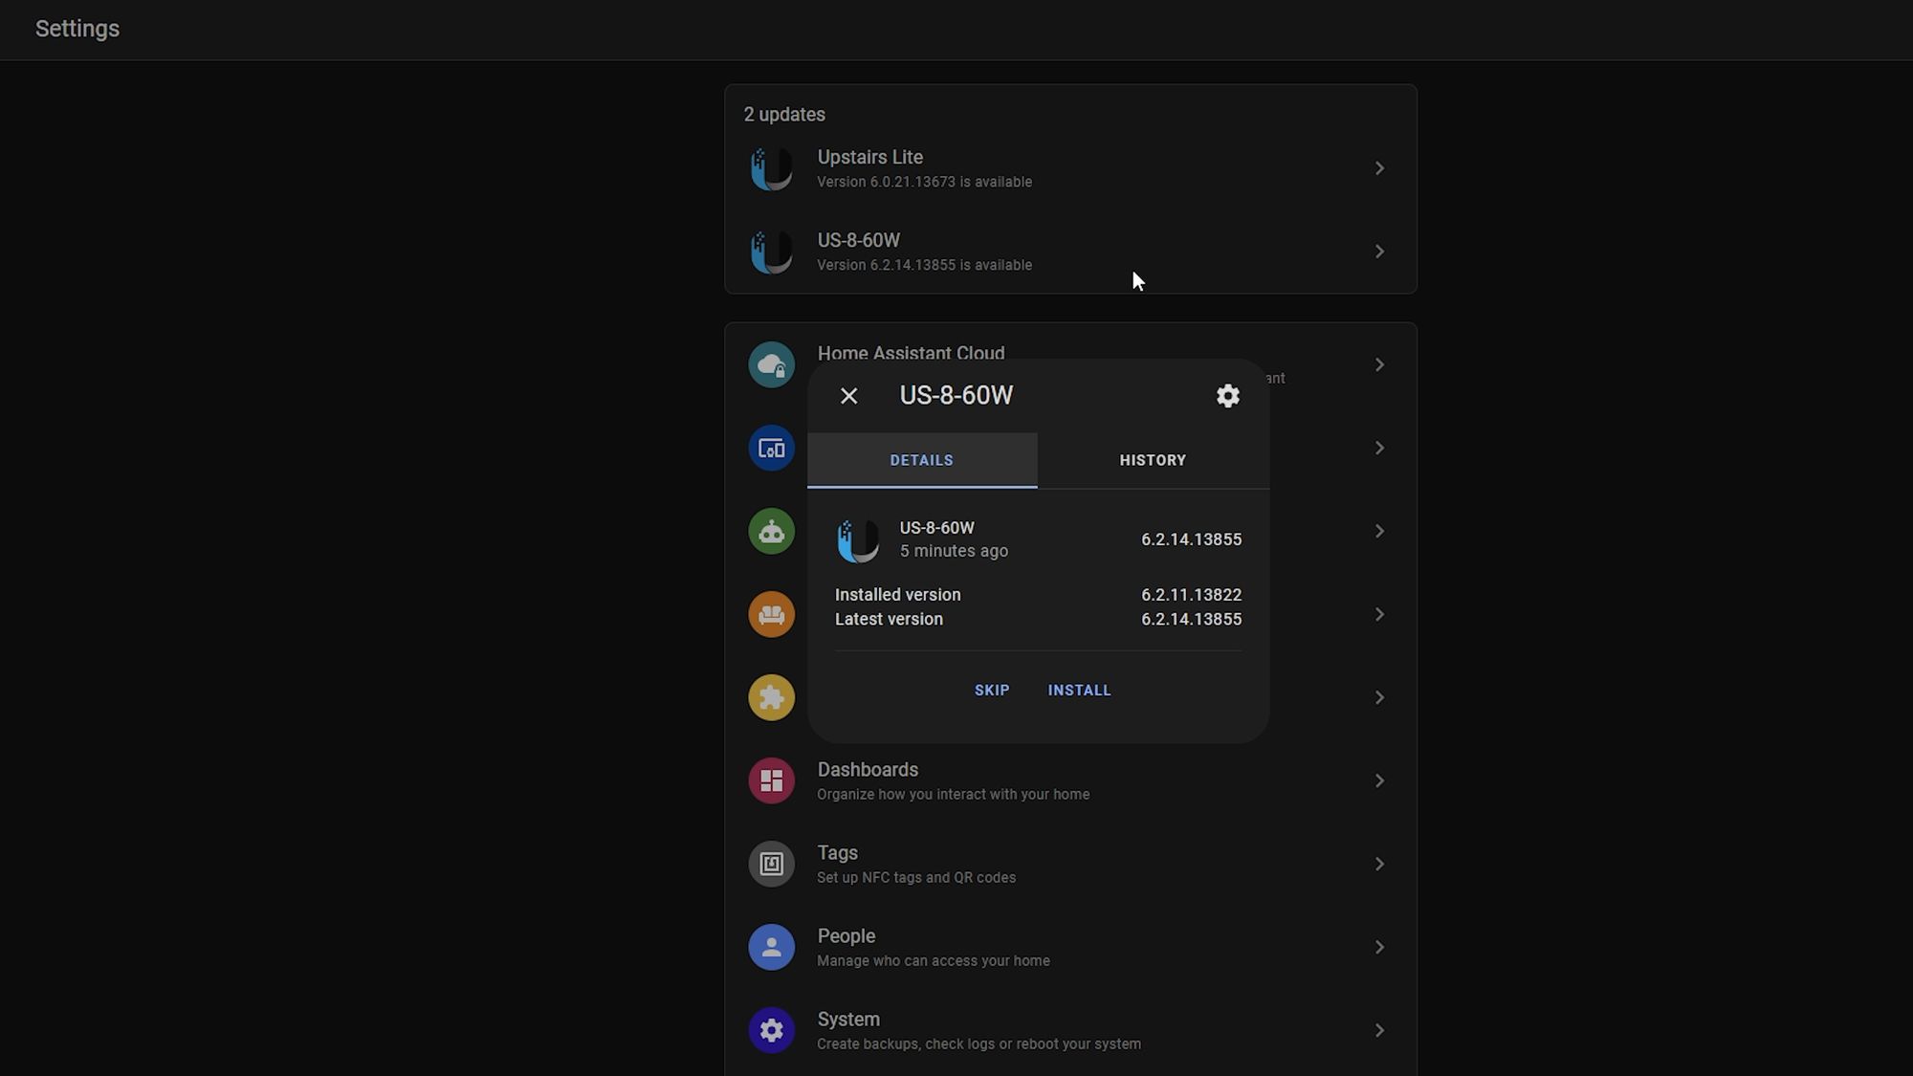Screen dimensions: 1913x1076
Task: Click the US-8-60W UniFi icon in updates list
Action: tap(771, 252)
